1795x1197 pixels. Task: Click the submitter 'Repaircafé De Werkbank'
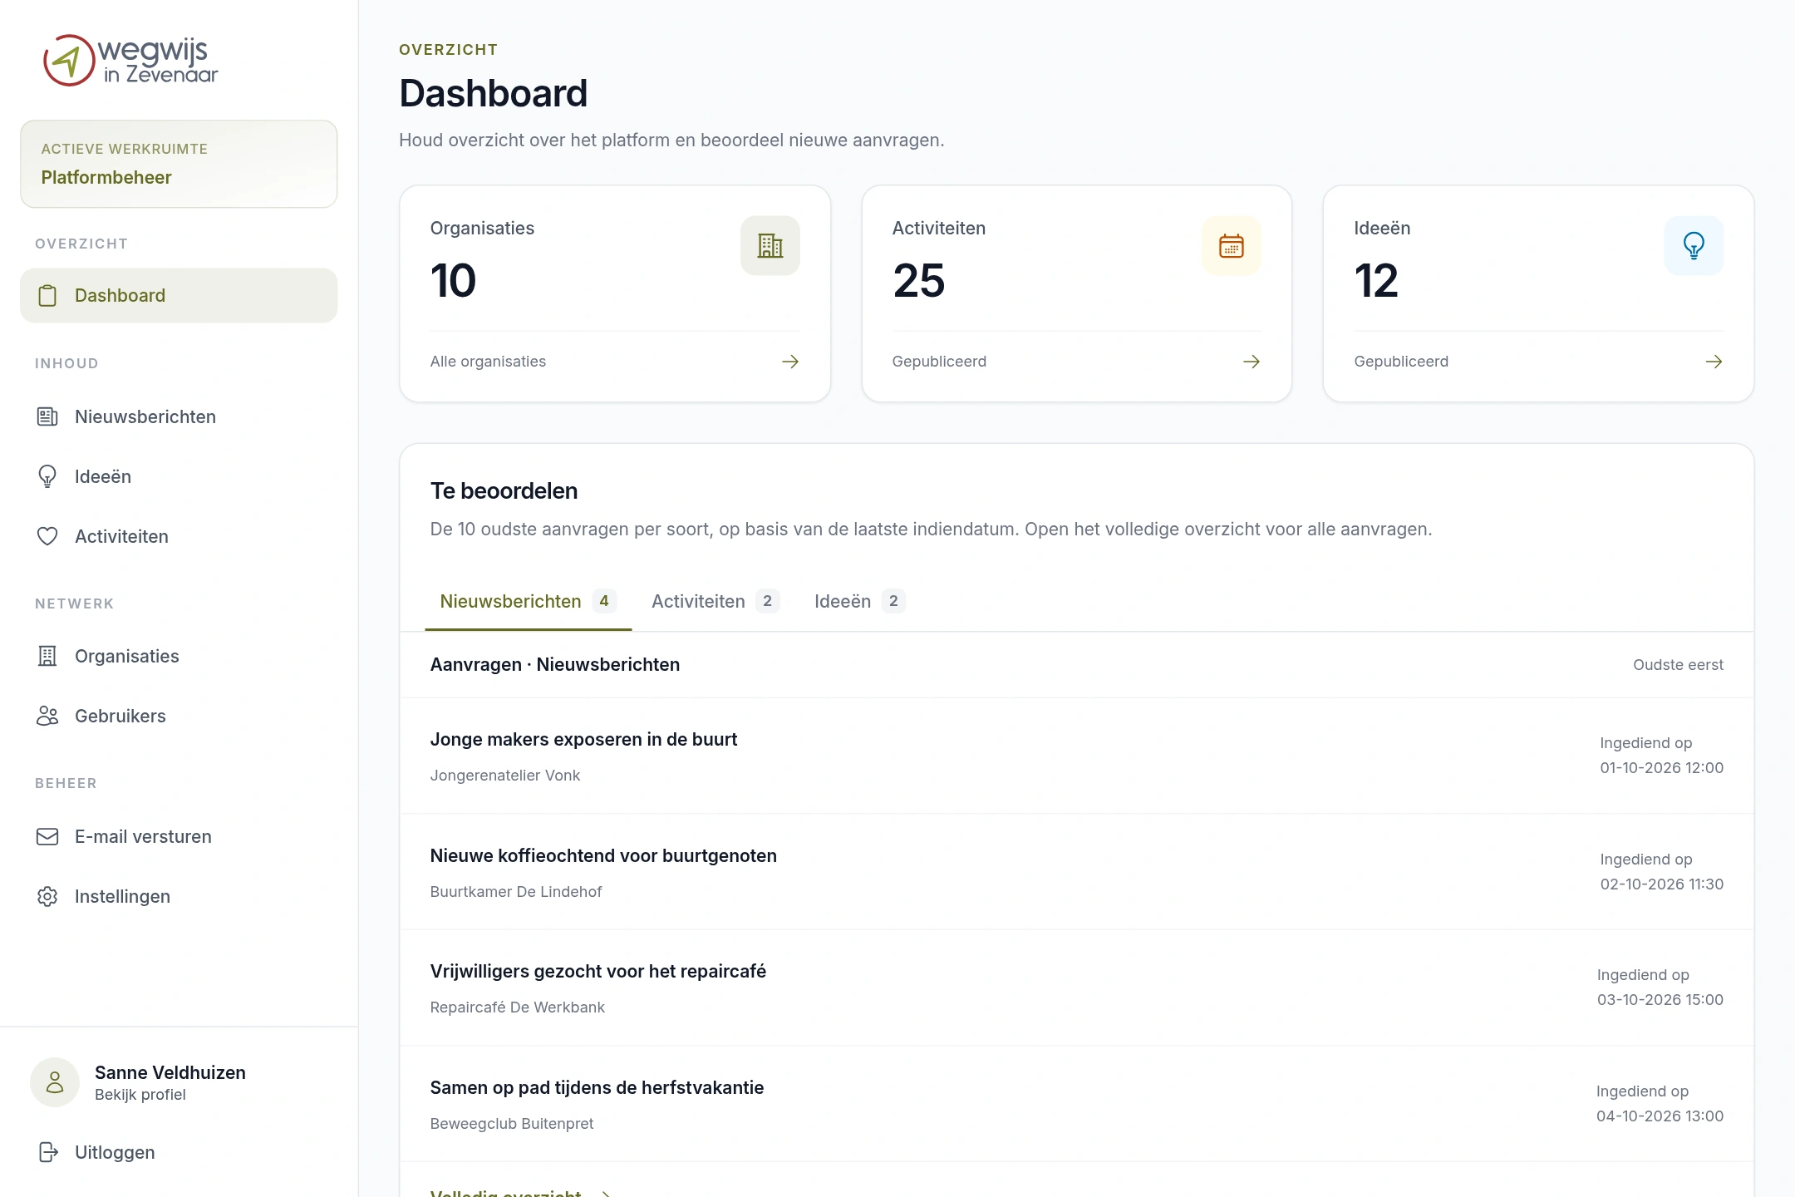(517, 1007)
